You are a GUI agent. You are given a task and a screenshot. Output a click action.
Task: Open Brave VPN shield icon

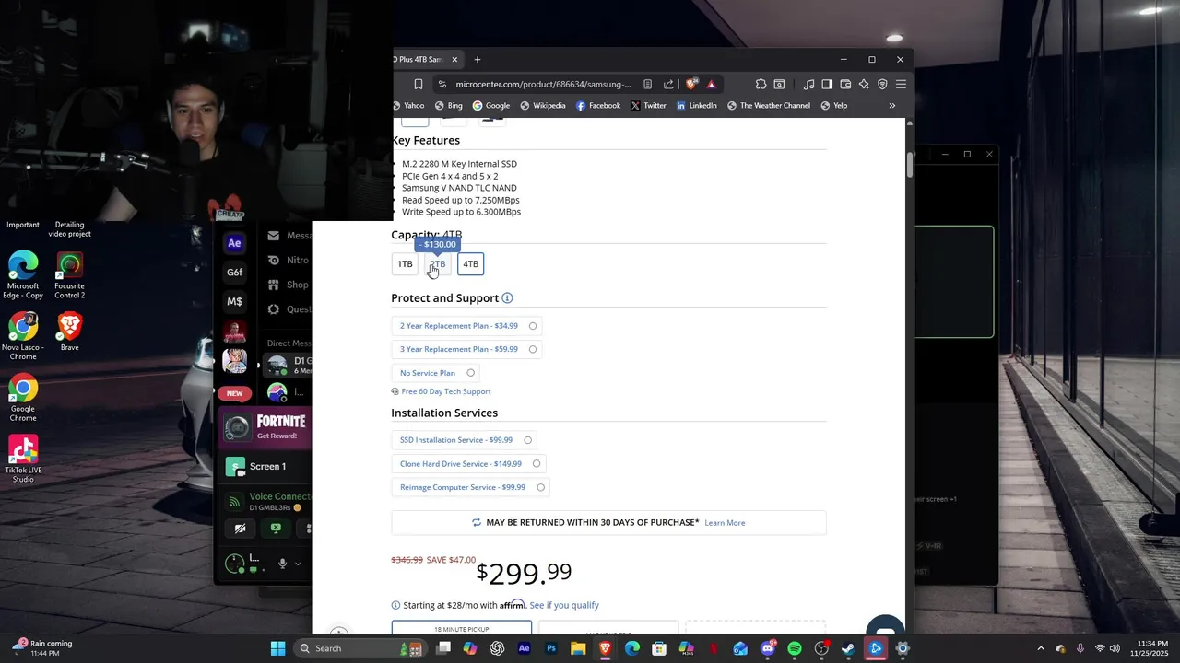(x=882, y=84)
